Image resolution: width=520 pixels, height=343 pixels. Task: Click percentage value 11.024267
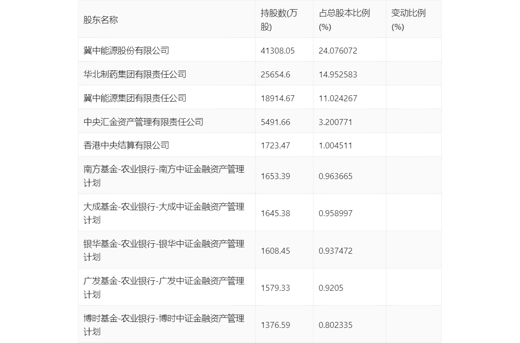coord(338,98)
